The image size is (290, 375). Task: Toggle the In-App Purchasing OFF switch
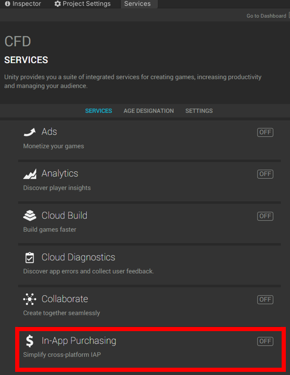[265, 341]
